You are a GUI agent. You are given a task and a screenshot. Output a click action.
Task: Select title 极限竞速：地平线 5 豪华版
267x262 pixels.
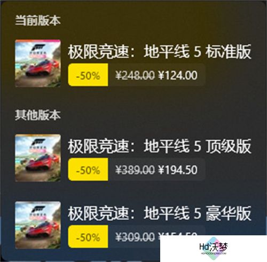[160, 213]
